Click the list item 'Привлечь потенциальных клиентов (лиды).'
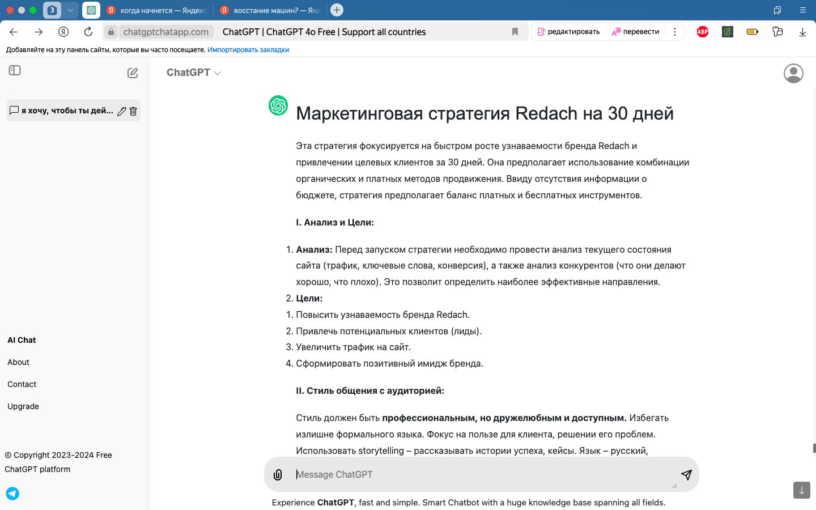This screenshot has width=816, height=510. click(389, 331)
